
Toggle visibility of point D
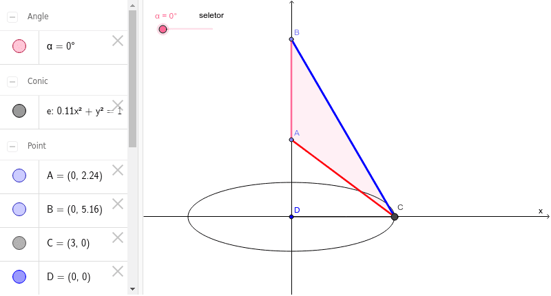(x=19, y=277)
